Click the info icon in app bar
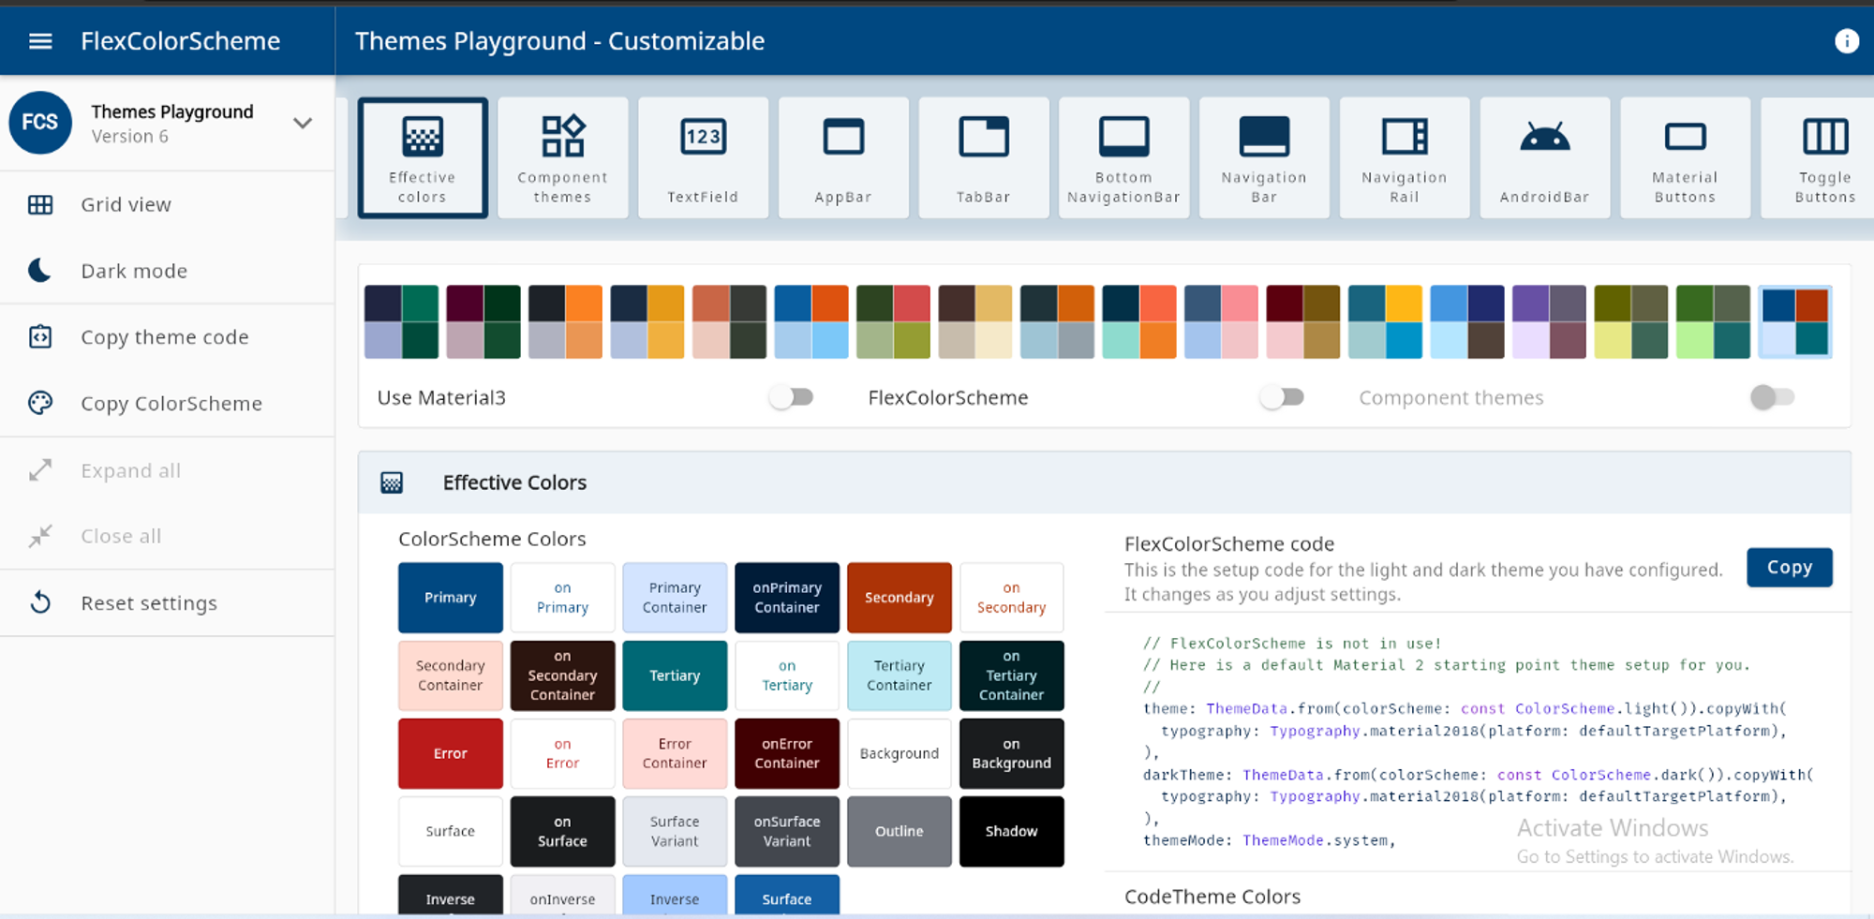The width and height of the screenshot is (1874, 919). pos(1846,41)
